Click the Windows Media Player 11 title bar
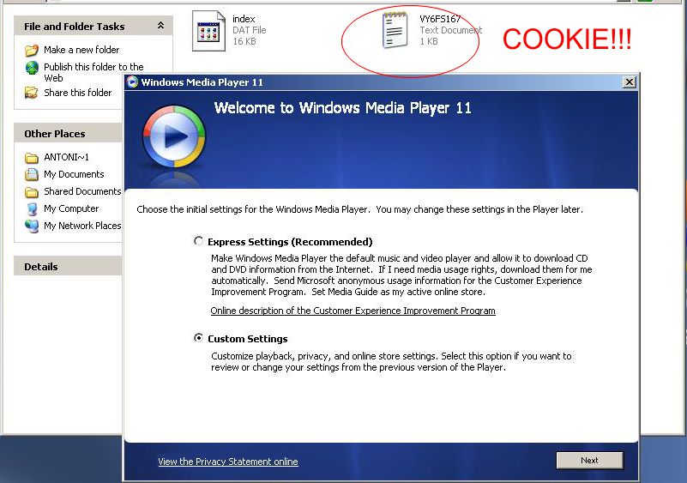687x483 pixels. click(381, 82)
